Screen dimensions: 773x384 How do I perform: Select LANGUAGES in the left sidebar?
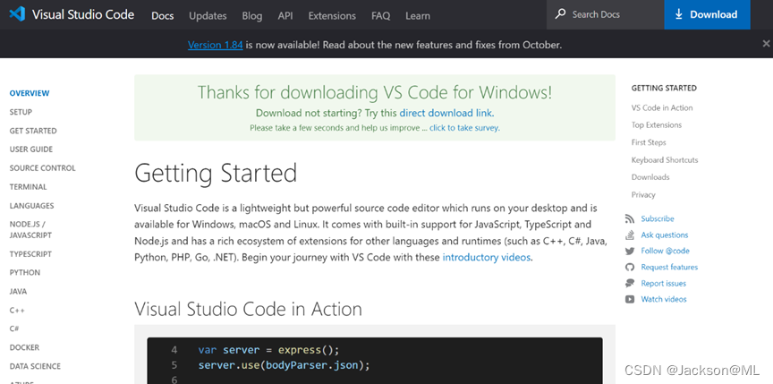(x=31, y=206)
